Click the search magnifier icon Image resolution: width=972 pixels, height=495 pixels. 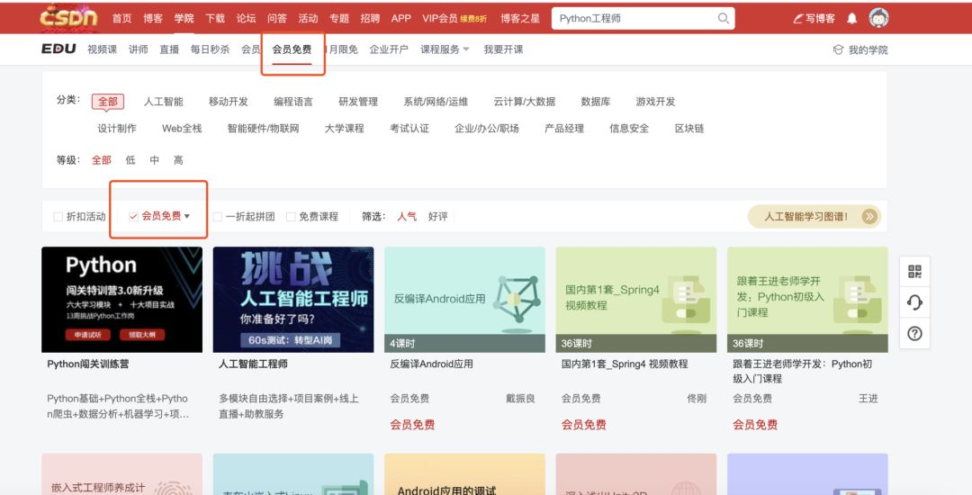(724, 19)
